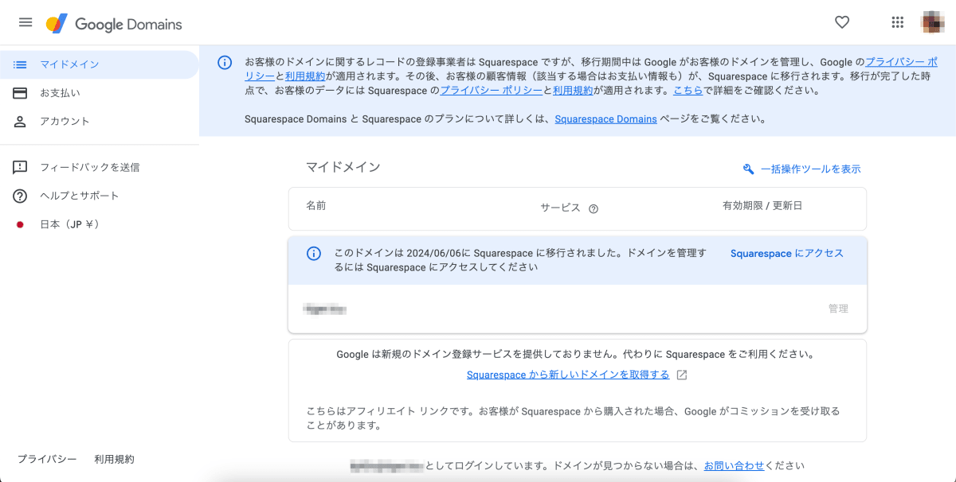This screenshot has height=482, width=956.
Task: Show the 一括操作ツールを表示 tools
Action: tap(810, 169)
